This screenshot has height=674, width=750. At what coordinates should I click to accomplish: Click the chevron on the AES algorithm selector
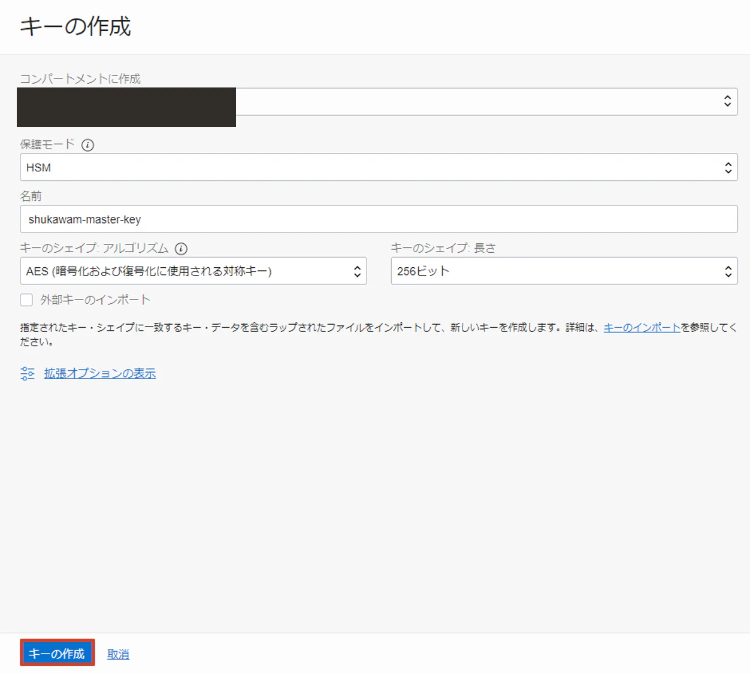coord(358,271)
